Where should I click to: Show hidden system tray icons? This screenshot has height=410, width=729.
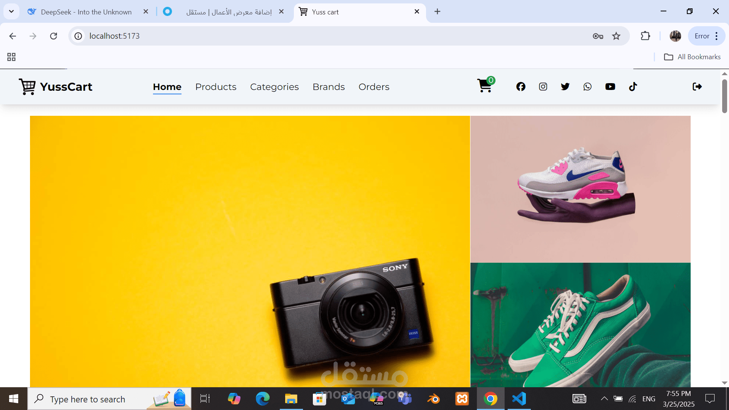click(604, 399)
